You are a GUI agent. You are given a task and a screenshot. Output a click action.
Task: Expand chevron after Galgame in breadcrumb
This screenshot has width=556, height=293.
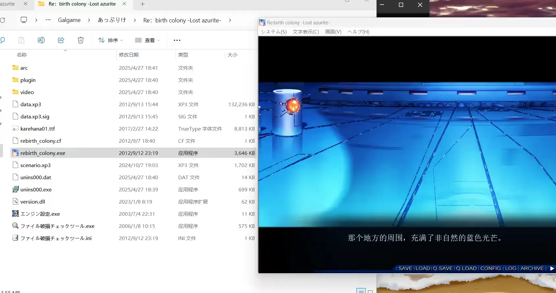click(x=89, y=20)
